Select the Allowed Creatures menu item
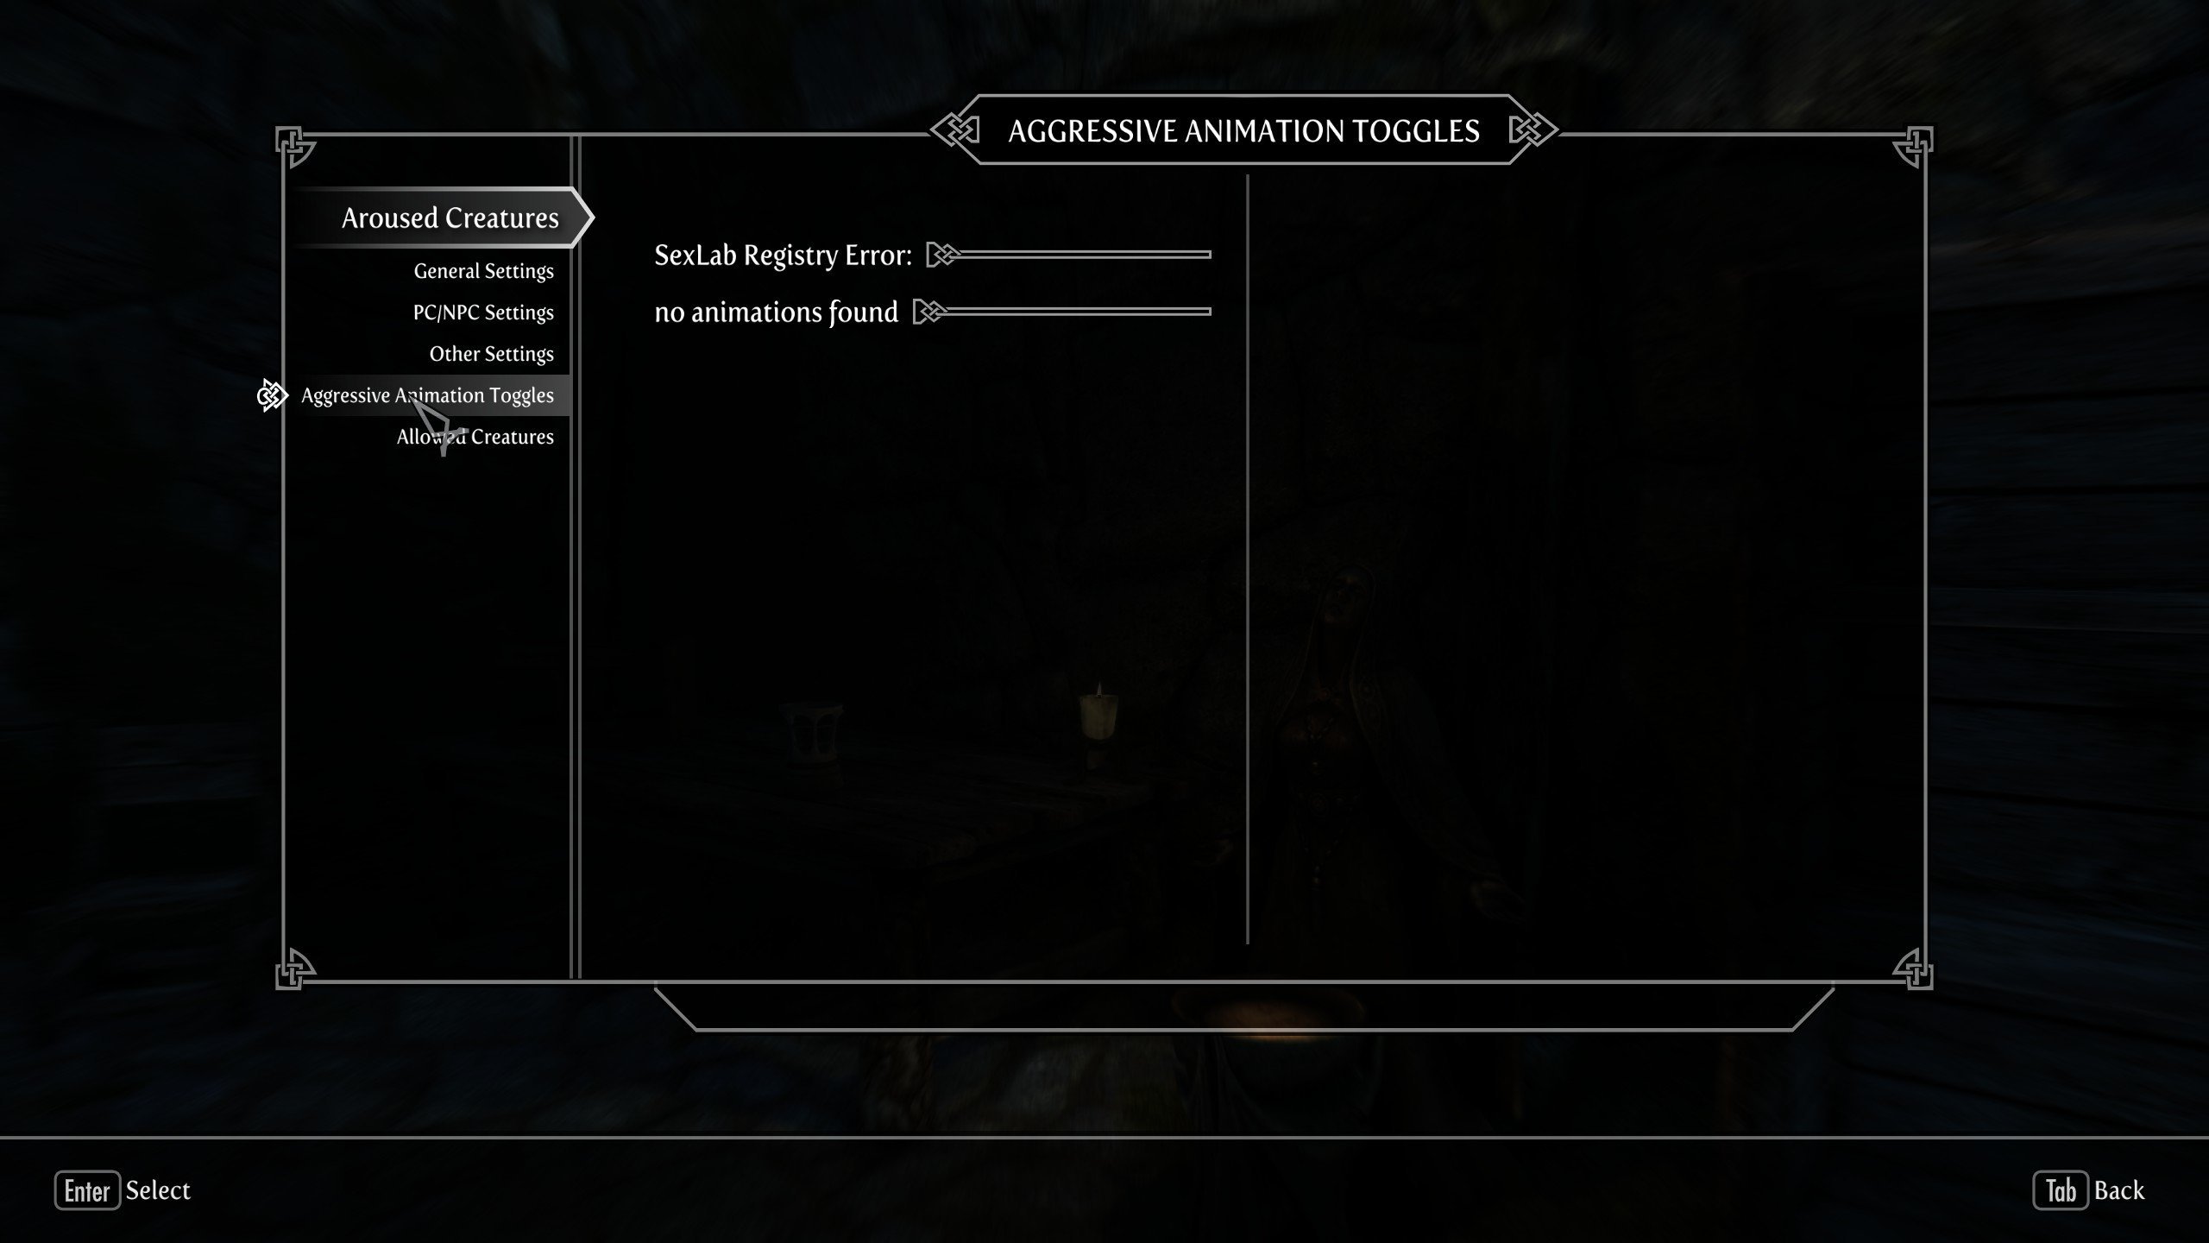The height and width of the screenshot is (1243, 2209). pyautogui.click(x=475, y=437)
